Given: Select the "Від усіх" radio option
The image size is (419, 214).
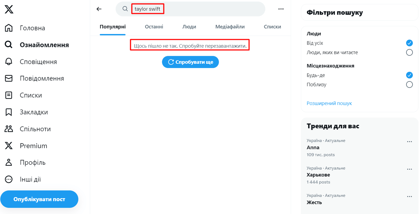Looking at the screenshot, I should [x=409, y=43].
